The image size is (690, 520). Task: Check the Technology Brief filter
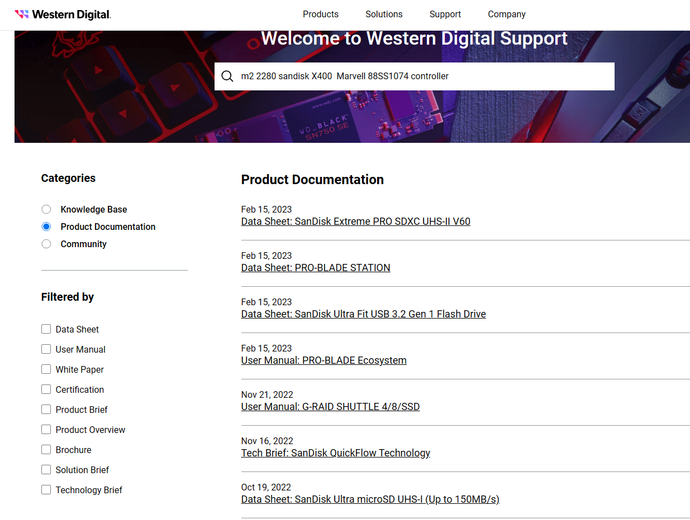[x=46, y=490]
